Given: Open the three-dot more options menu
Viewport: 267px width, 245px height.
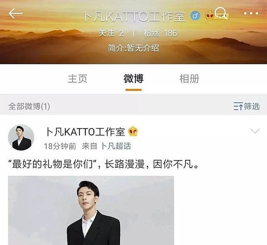Looking at the screenshot, I should coord(251,13).
